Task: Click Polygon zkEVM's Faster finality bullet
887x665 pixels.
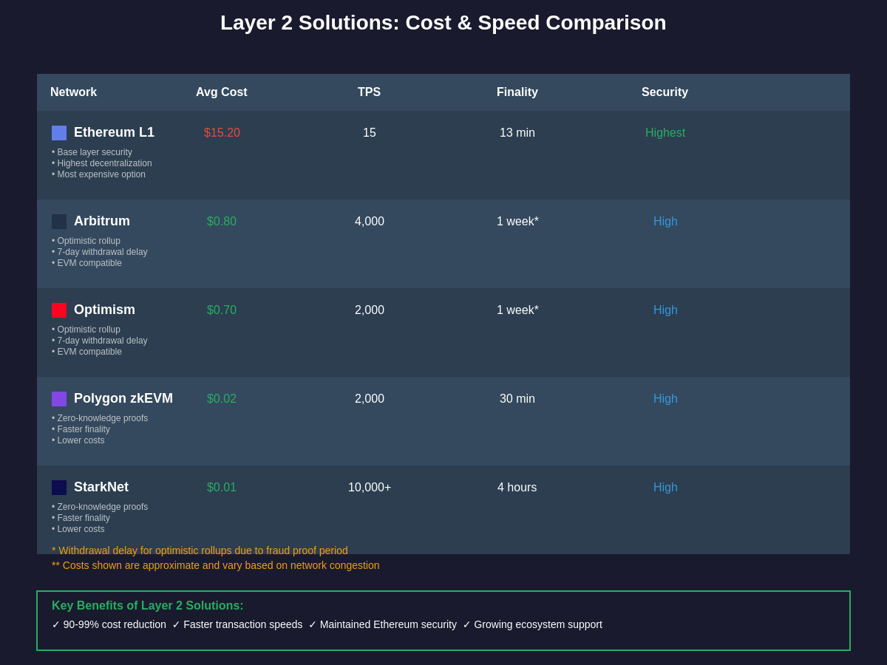Action: [x=81, y=429]
